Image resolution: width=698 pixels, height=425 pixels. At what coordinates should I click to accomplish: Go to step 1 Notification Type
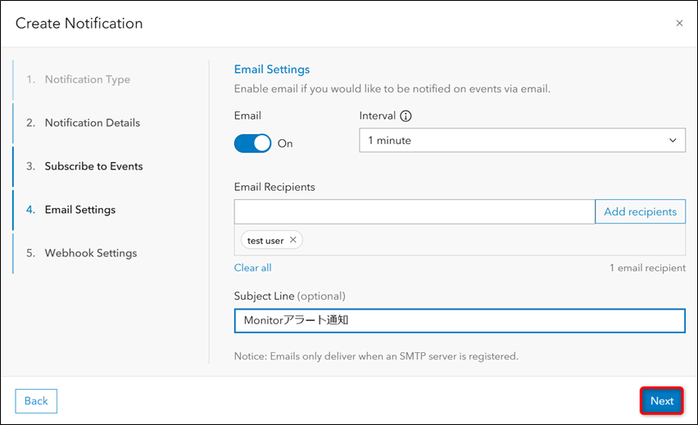(79, 79)
